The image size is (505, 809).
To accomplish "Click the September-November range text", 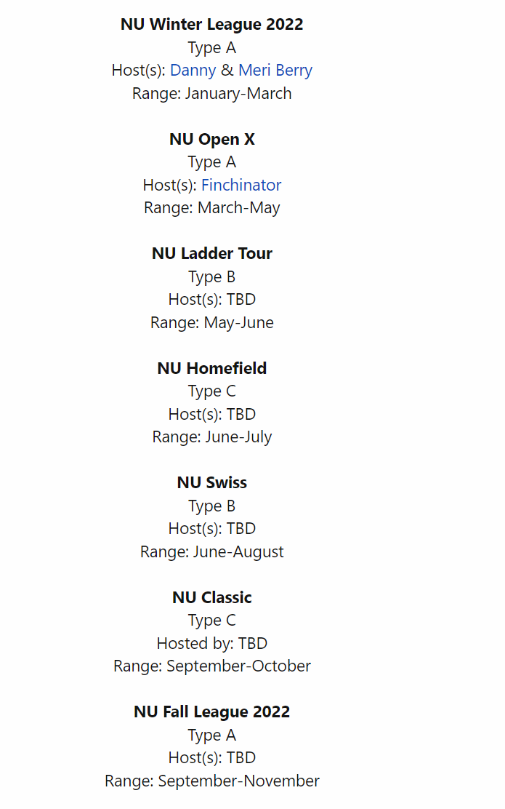I will [211, 781].
